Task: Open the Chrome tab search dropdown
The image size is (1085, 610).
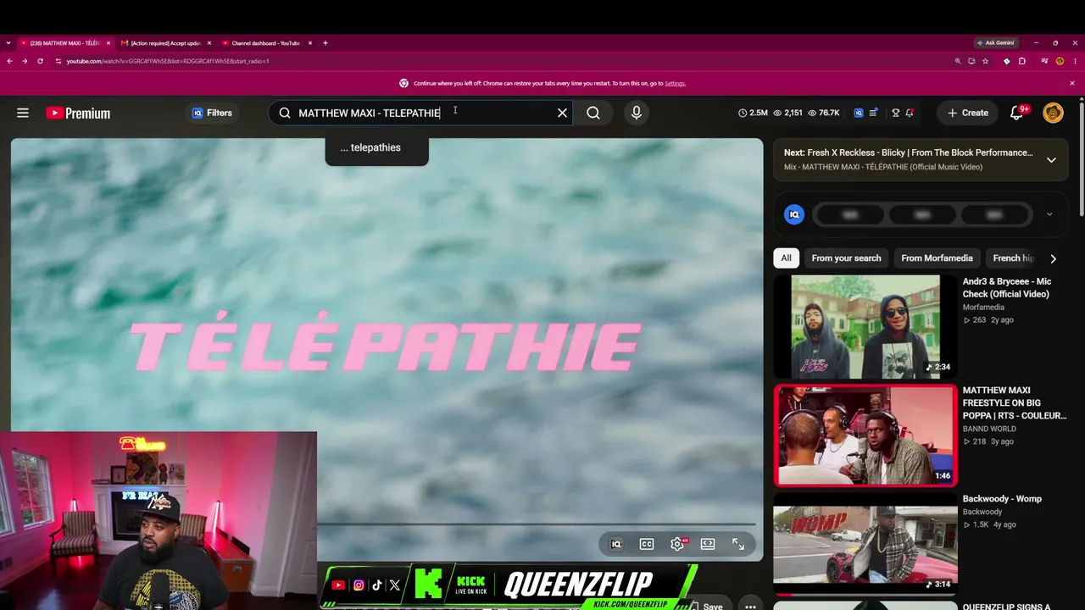Action: [x=8, y=43]
